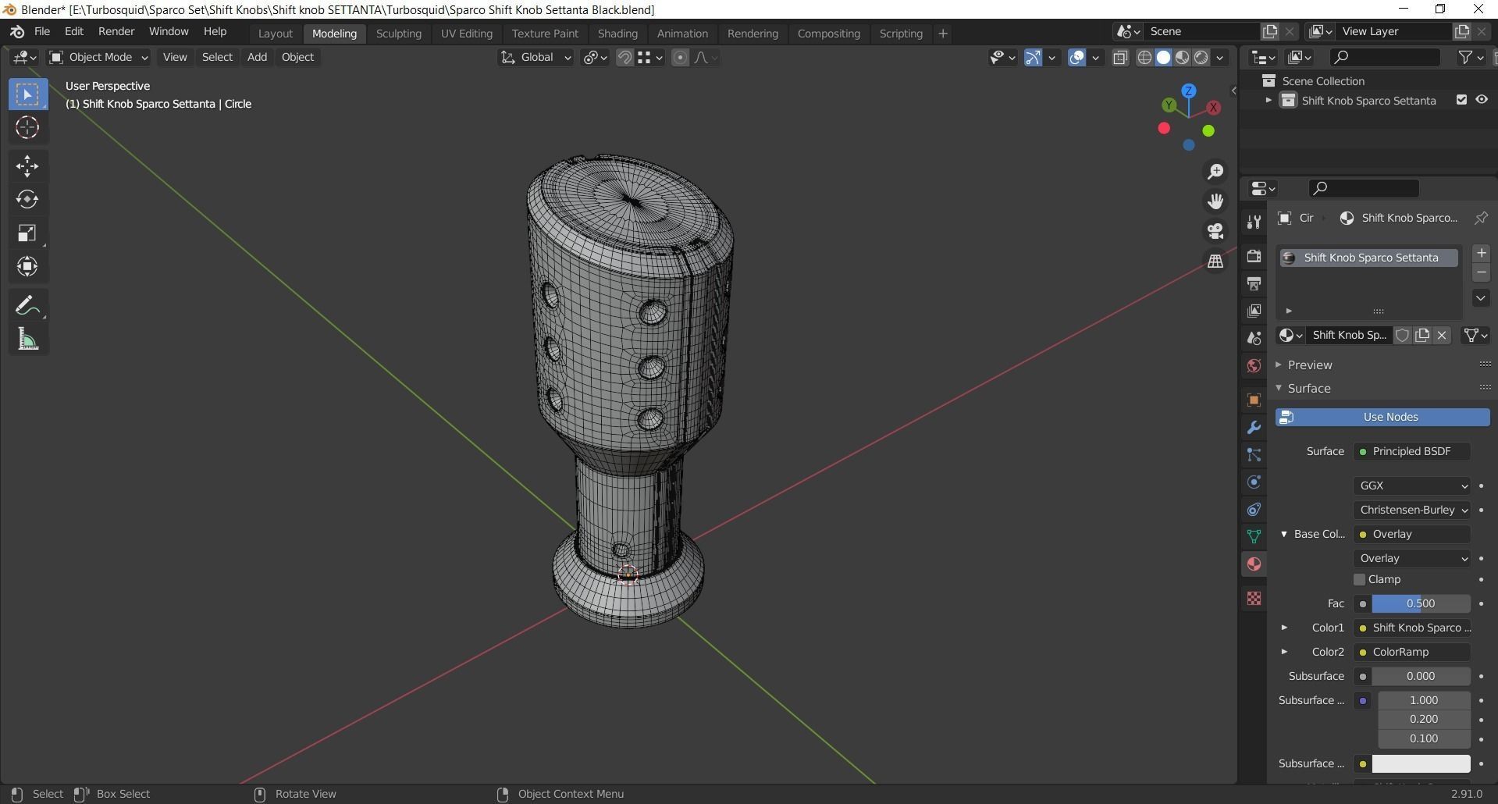The image size is (1498, 804).
Task: Switch to the UV Editing workspace
Action: (467, 34)
